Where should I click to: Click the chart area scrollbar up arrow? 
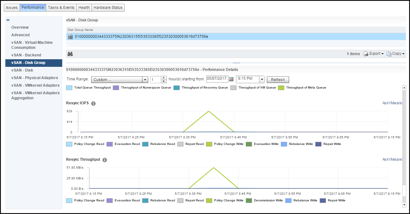click(x=404, y=87)
